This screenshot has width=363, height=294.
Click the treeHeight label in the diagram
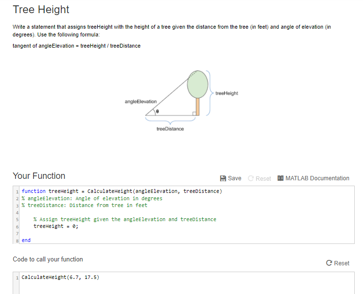pos(226,93)
